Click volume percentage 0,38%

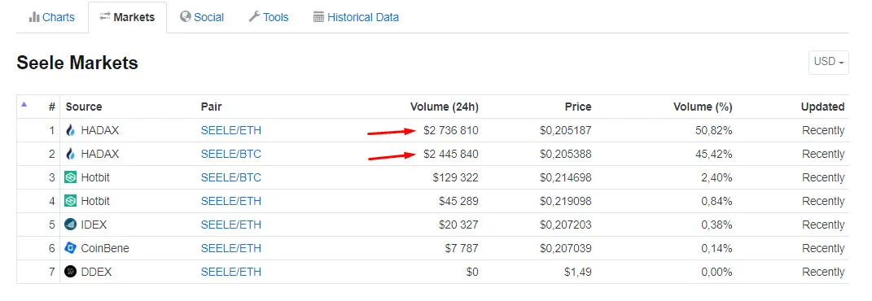point(716,225)
